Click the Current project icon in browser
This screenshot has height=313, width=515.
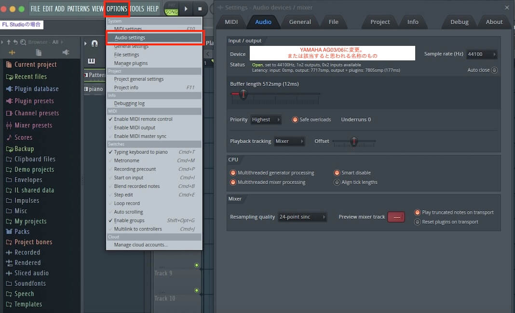pos(9,65)
